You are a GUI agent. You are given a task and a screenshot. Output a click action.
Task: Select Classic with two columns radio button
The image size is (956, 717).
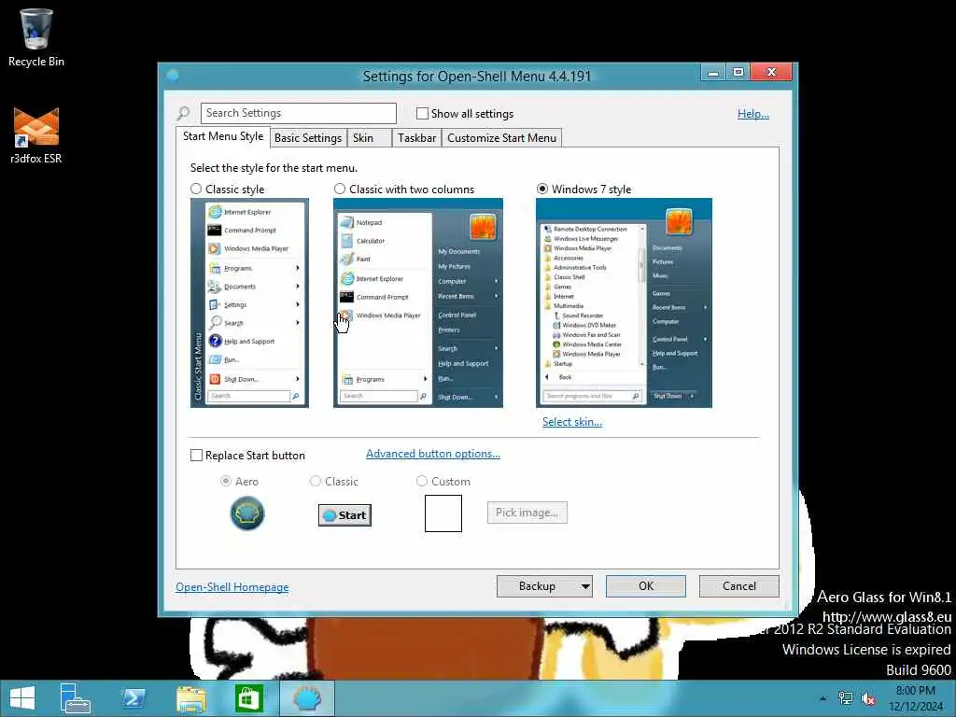(340, 189)
